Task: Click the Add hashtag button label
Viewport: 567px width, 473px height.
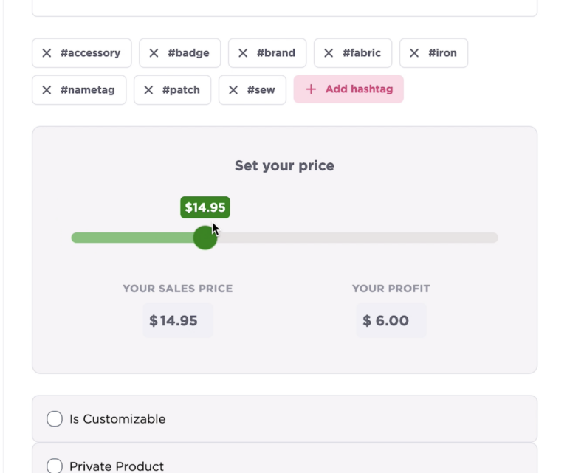Action: pos(359,89)
